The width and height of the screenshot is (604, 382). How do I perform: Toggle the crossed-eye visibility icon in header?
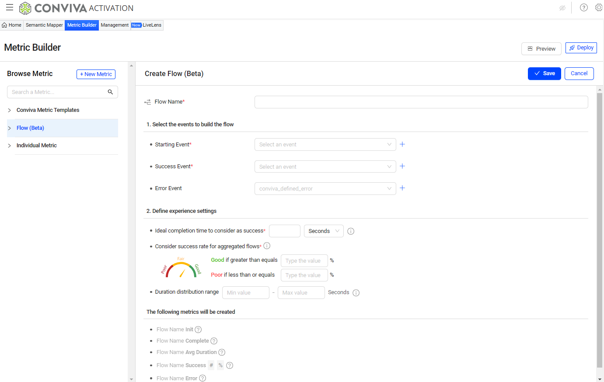pyautogui.click(x=562, y=8)
